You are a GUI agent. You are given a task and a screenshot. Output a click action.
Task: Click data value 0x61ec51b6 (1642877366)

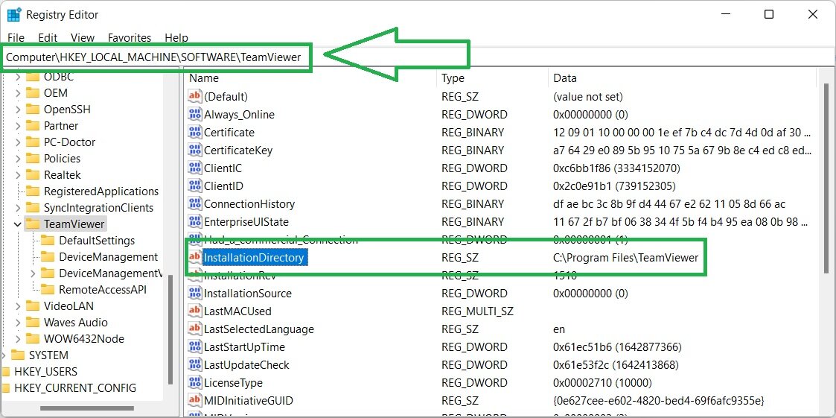617,347
